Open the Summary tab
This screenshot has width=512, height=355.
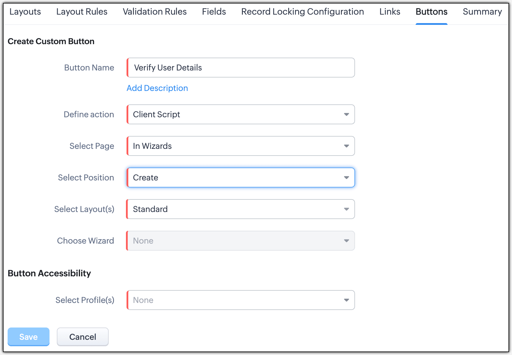coord(482,12)
